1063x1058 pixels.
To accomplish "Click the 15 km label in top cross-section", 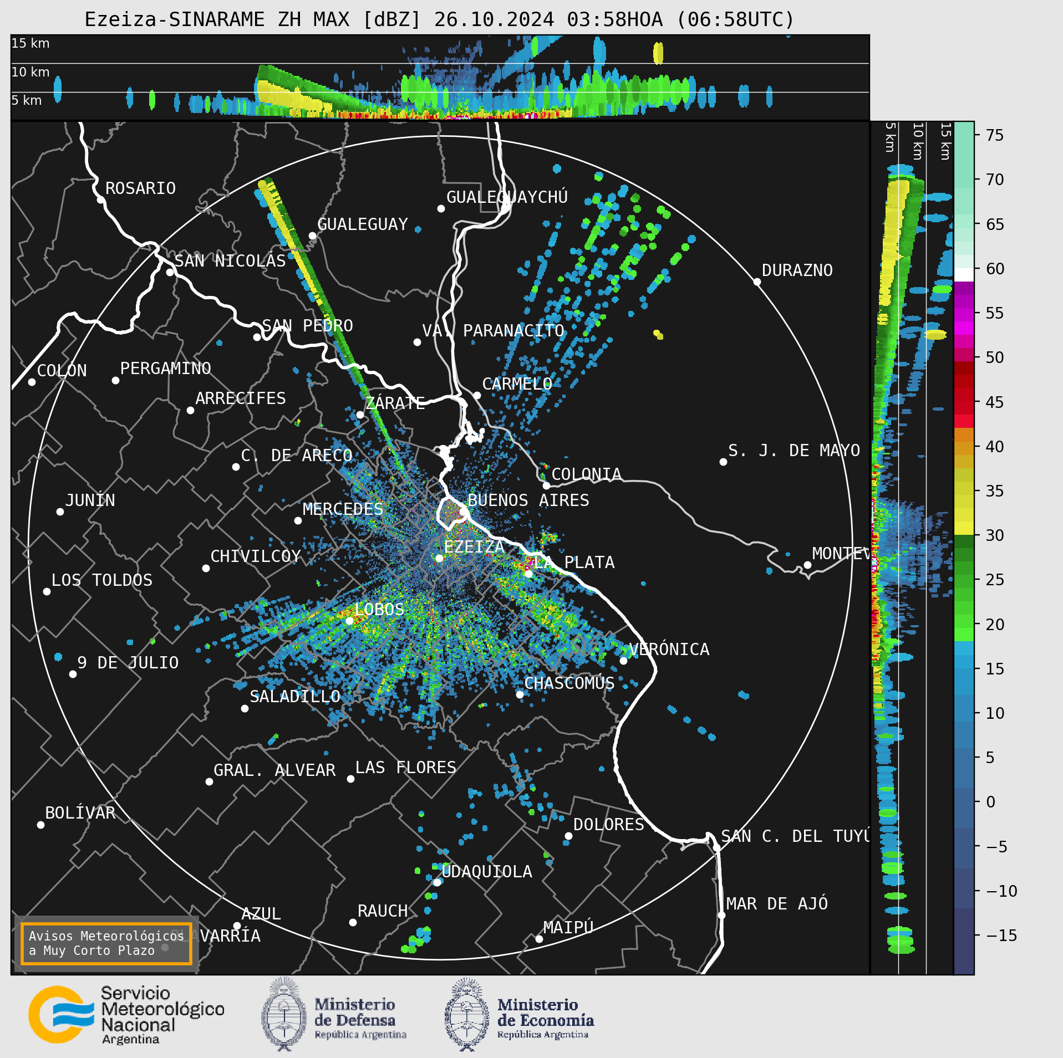I will pos(30,43).
